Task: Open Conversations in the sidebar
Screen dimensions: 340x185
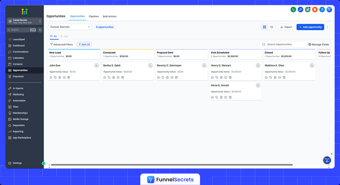Action: [x=24, y=52]
